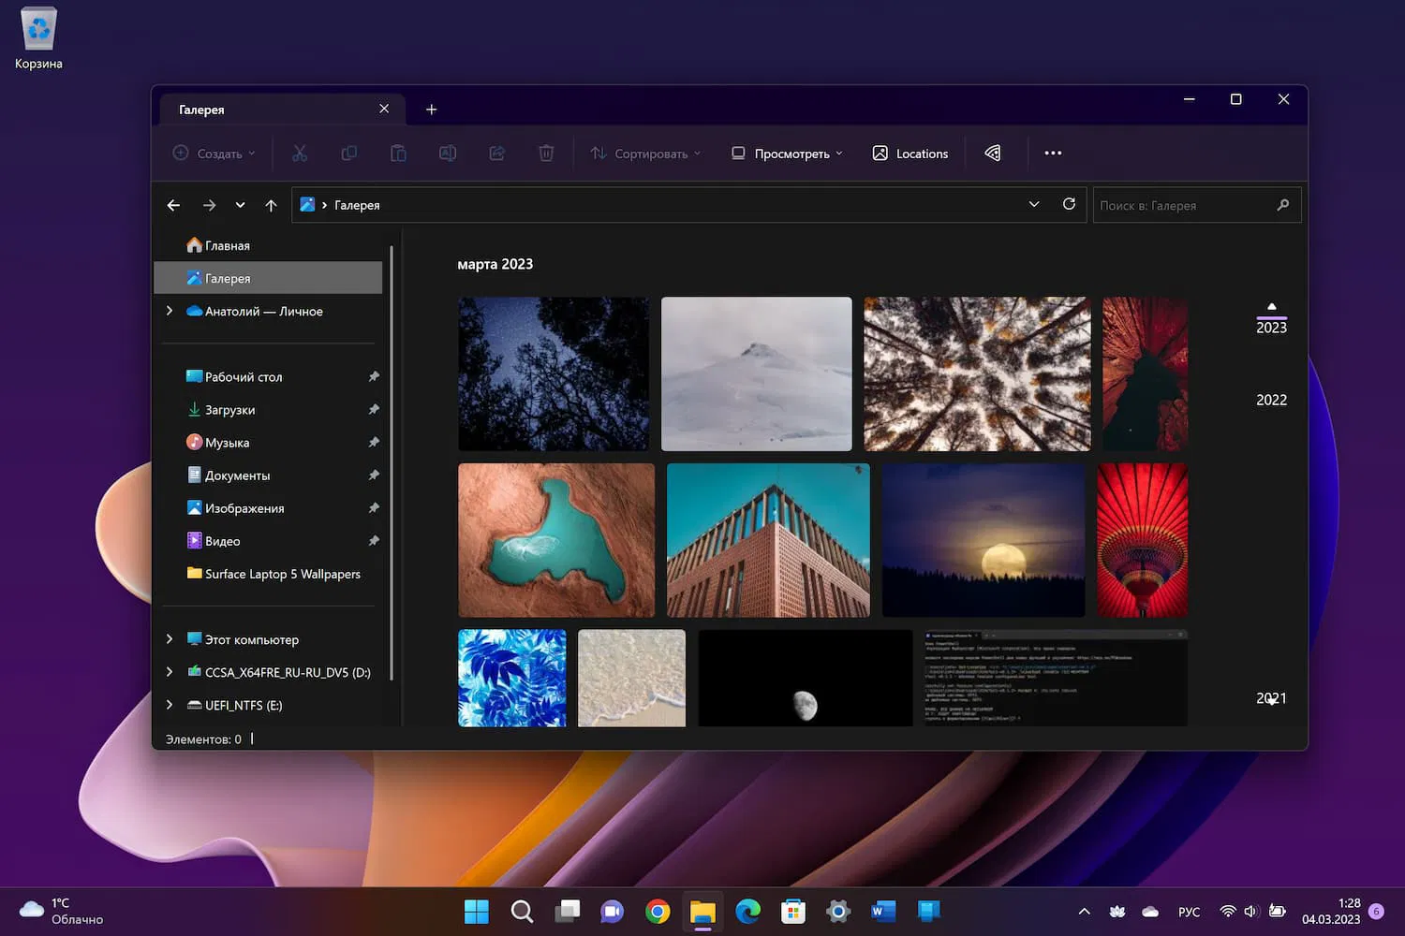This screenshot has width=1405, height=936.
Task: Expand the Этот компьютер tree node
Action: (170, 639)
